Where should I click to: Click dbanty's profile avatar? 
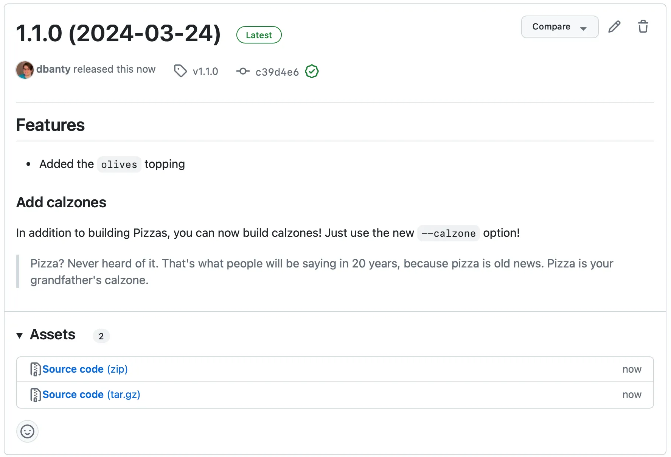click(25, 70)
